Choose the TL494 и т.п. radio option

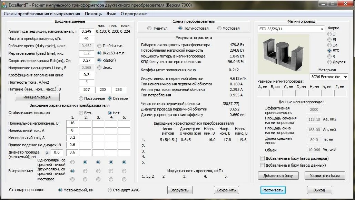99,46
